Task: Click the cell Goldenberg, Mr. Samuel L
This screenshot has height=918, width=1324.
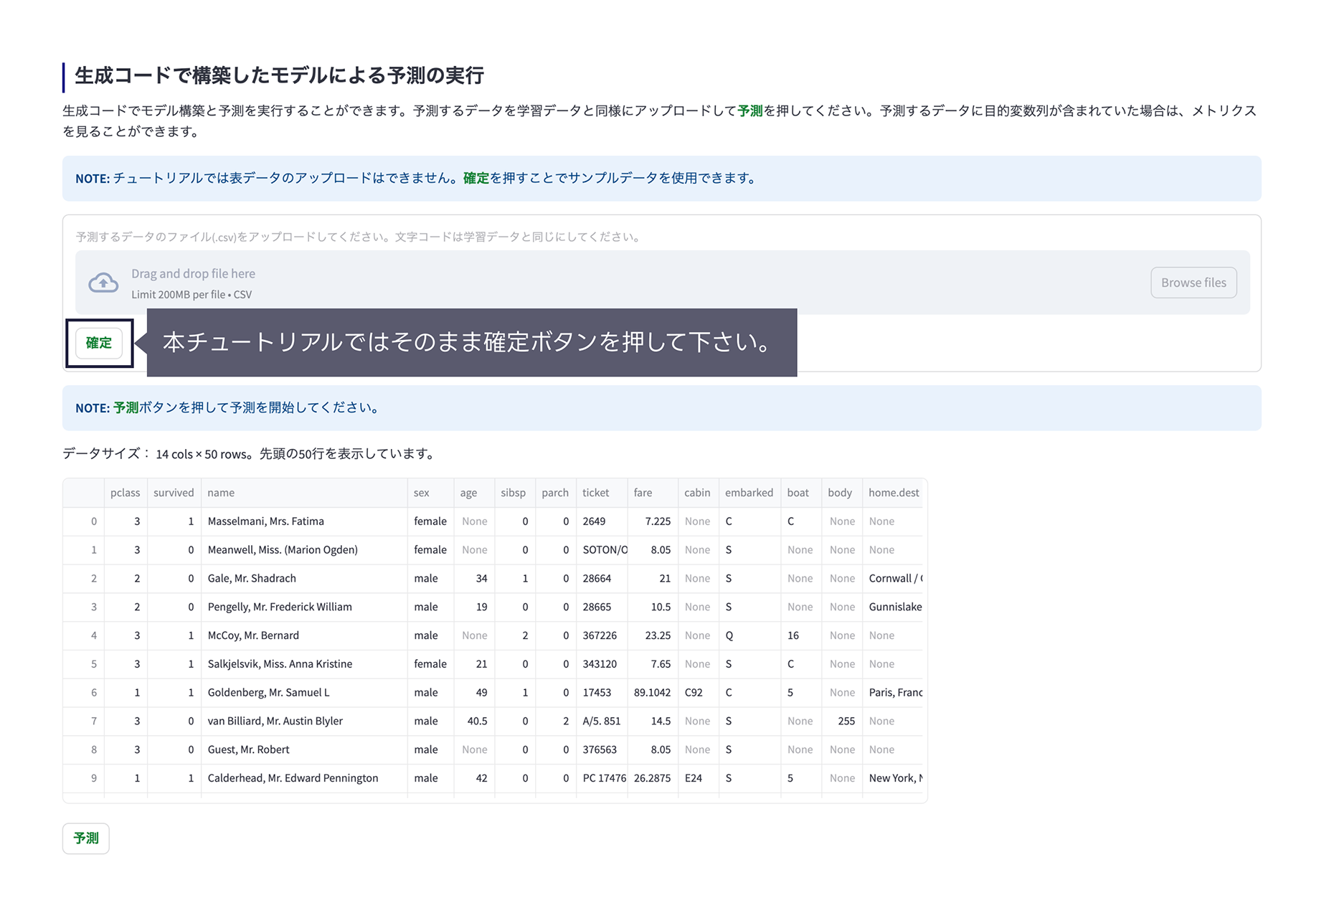Action: 304,693
